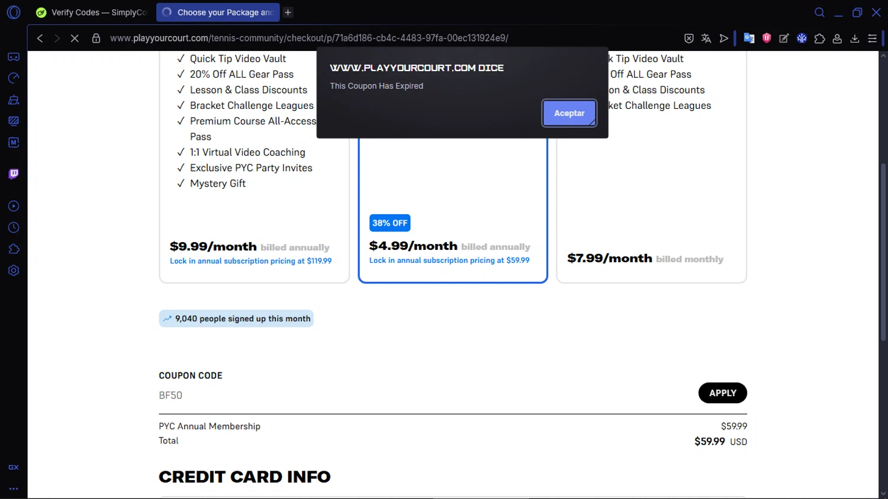Viewport: 888px width, 499px height.
Task: Click the search icon in title bar
Action: pyautogui.click(x=819, y=12)
